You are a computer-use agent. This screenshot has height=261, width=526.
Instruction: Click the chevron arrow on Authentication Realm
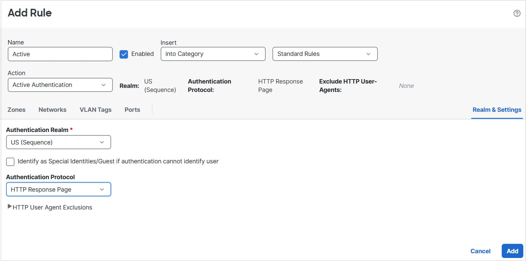pos(102,142)
